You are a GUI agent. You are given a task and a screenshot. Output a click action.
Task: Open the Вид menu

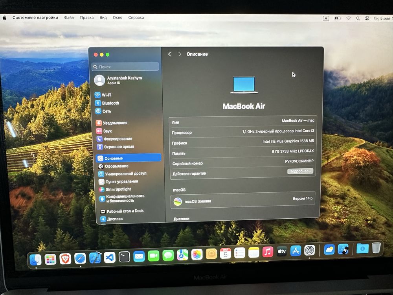(103, 18)
